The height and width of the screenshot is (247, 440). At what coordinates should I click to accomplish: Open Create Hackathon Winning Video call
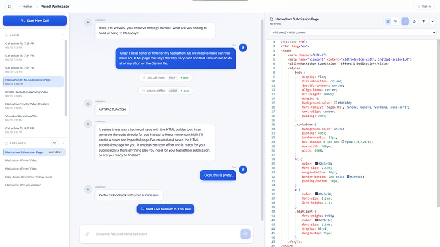pyautogui.click(x=33, y=94)
